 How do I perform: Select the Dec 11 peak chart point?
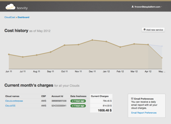(x=92, y=40)
